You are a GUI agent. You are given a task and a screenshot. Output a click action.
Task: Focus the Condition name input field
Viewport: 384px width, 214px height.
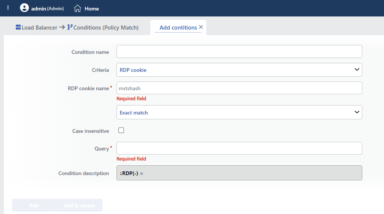pos(239,51)
